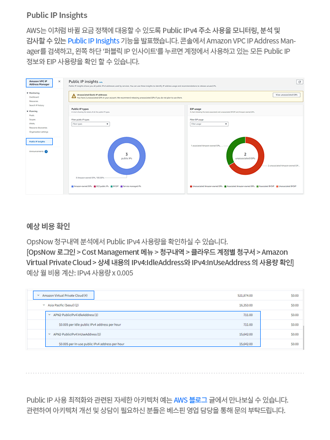Click the BYOIP teal legend swatch
The width and height of the screenshot is (330, 440).
(111, 186)
